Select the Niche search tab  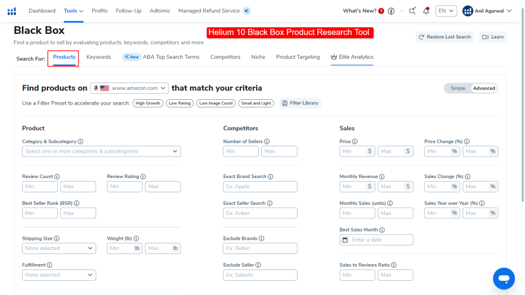click(x=258, y=57)
